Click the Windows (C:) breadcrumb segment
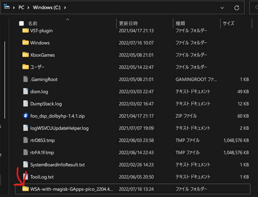The image size is (258, 197). [x=47, y=7]
